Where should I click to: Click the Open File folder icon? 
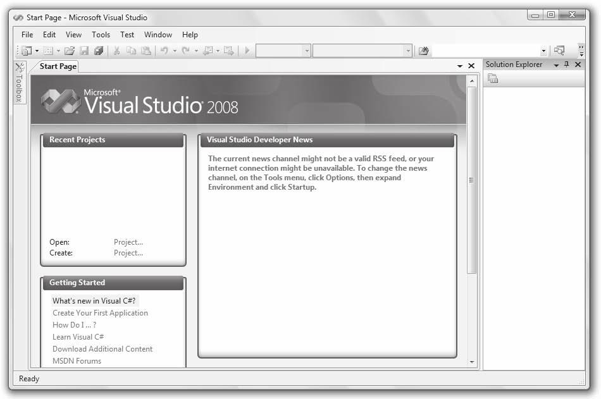70,51
